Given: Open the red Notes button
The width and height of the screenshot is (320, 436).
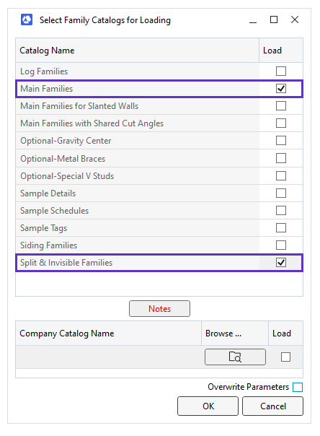Looking at the screenshot, I should [x=159, y=309].
